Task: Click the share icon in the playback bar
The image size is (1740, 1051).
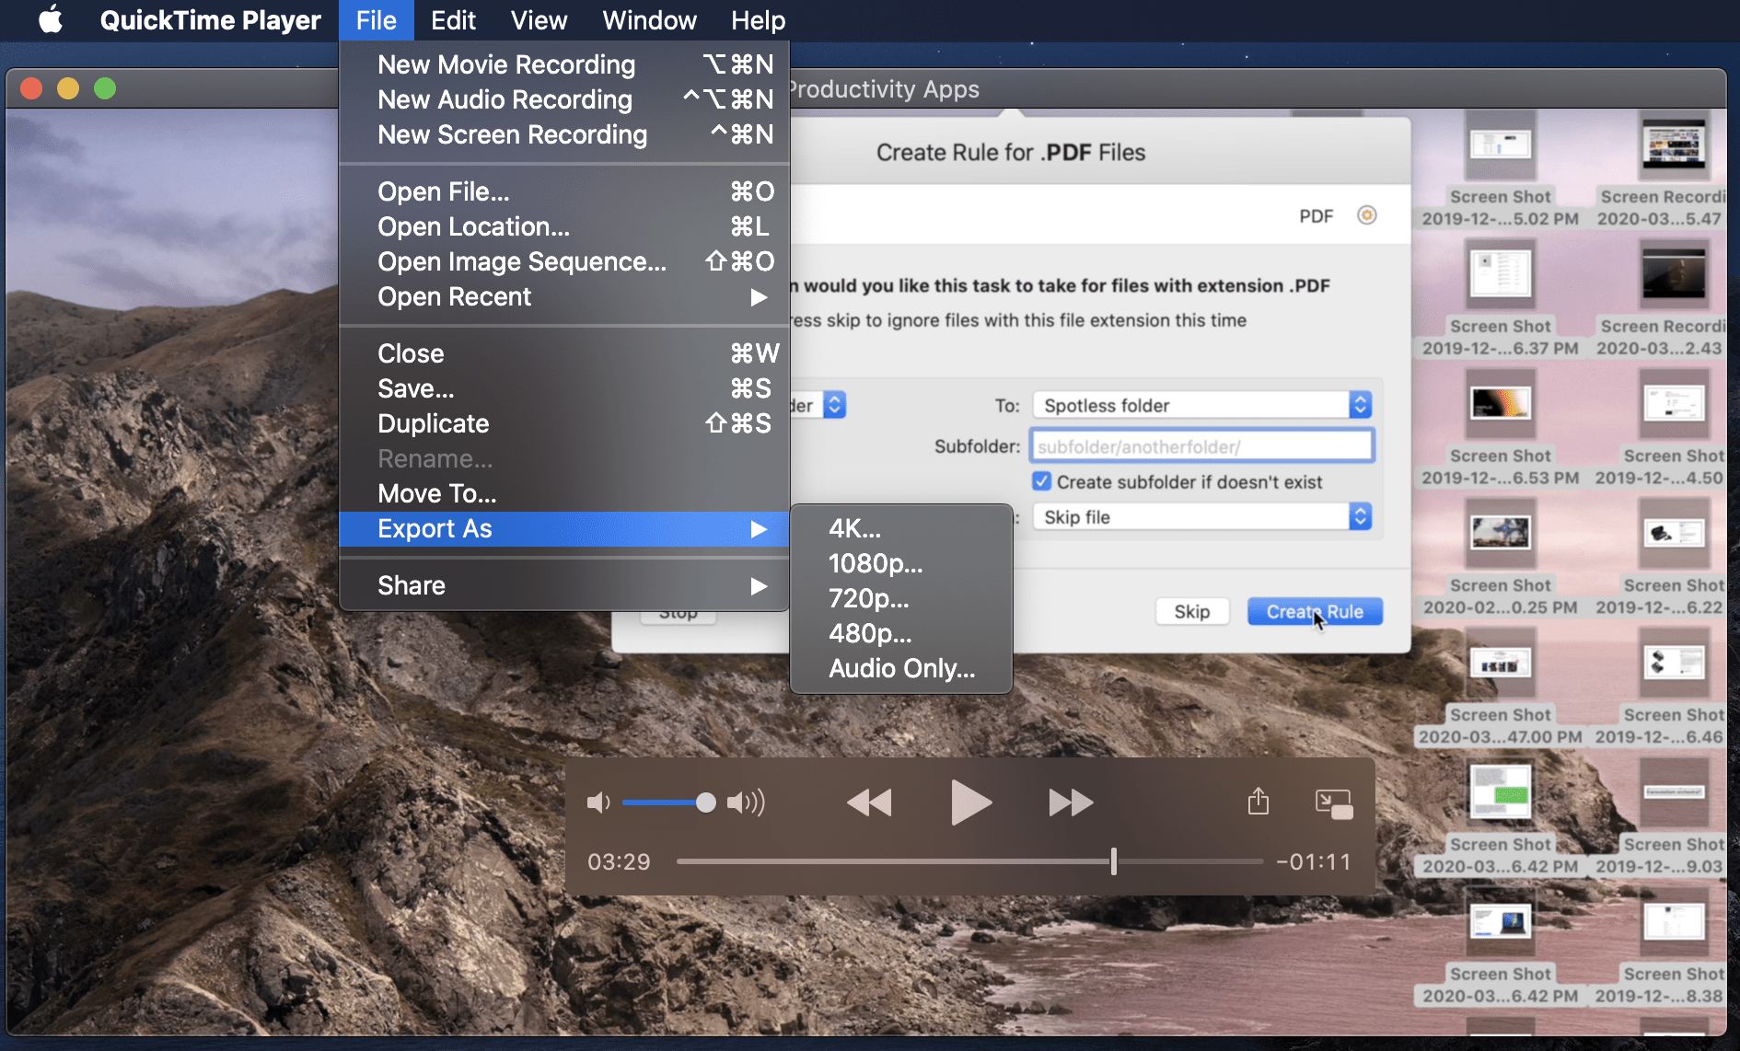Action: 1259,802
